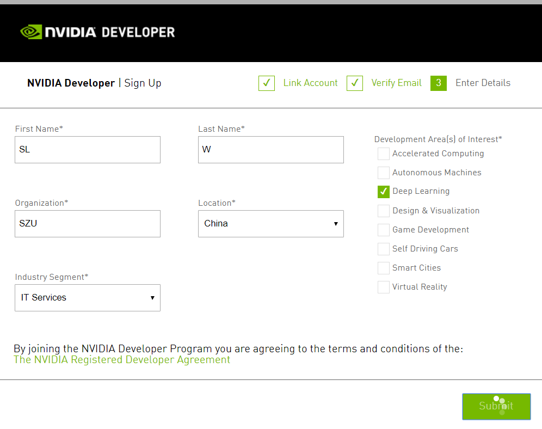Click the Virtual Reality label text
This screenshot has height=429, width=542.
420,287
